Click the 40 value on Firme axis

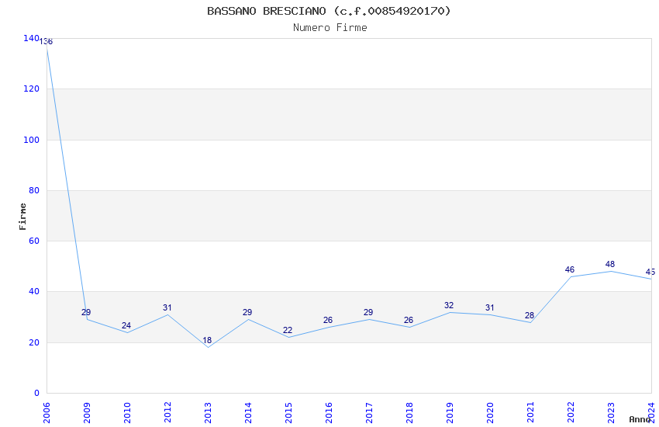coord(34,291)
